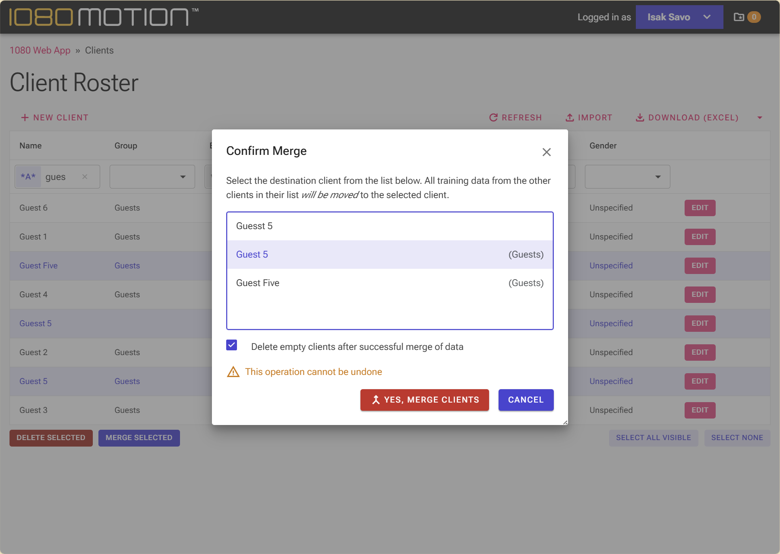The height and width of the screenshot is (554, 780).
Task: Click Refresh button label
Action: pyautogui.click(x=521, y=117)
